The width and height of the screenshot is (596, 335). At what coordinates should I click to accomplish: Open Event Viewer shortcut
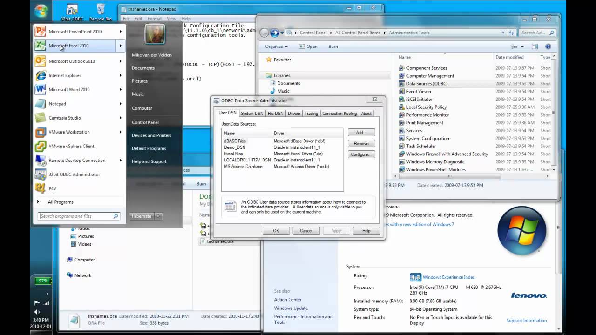point(419,92)
